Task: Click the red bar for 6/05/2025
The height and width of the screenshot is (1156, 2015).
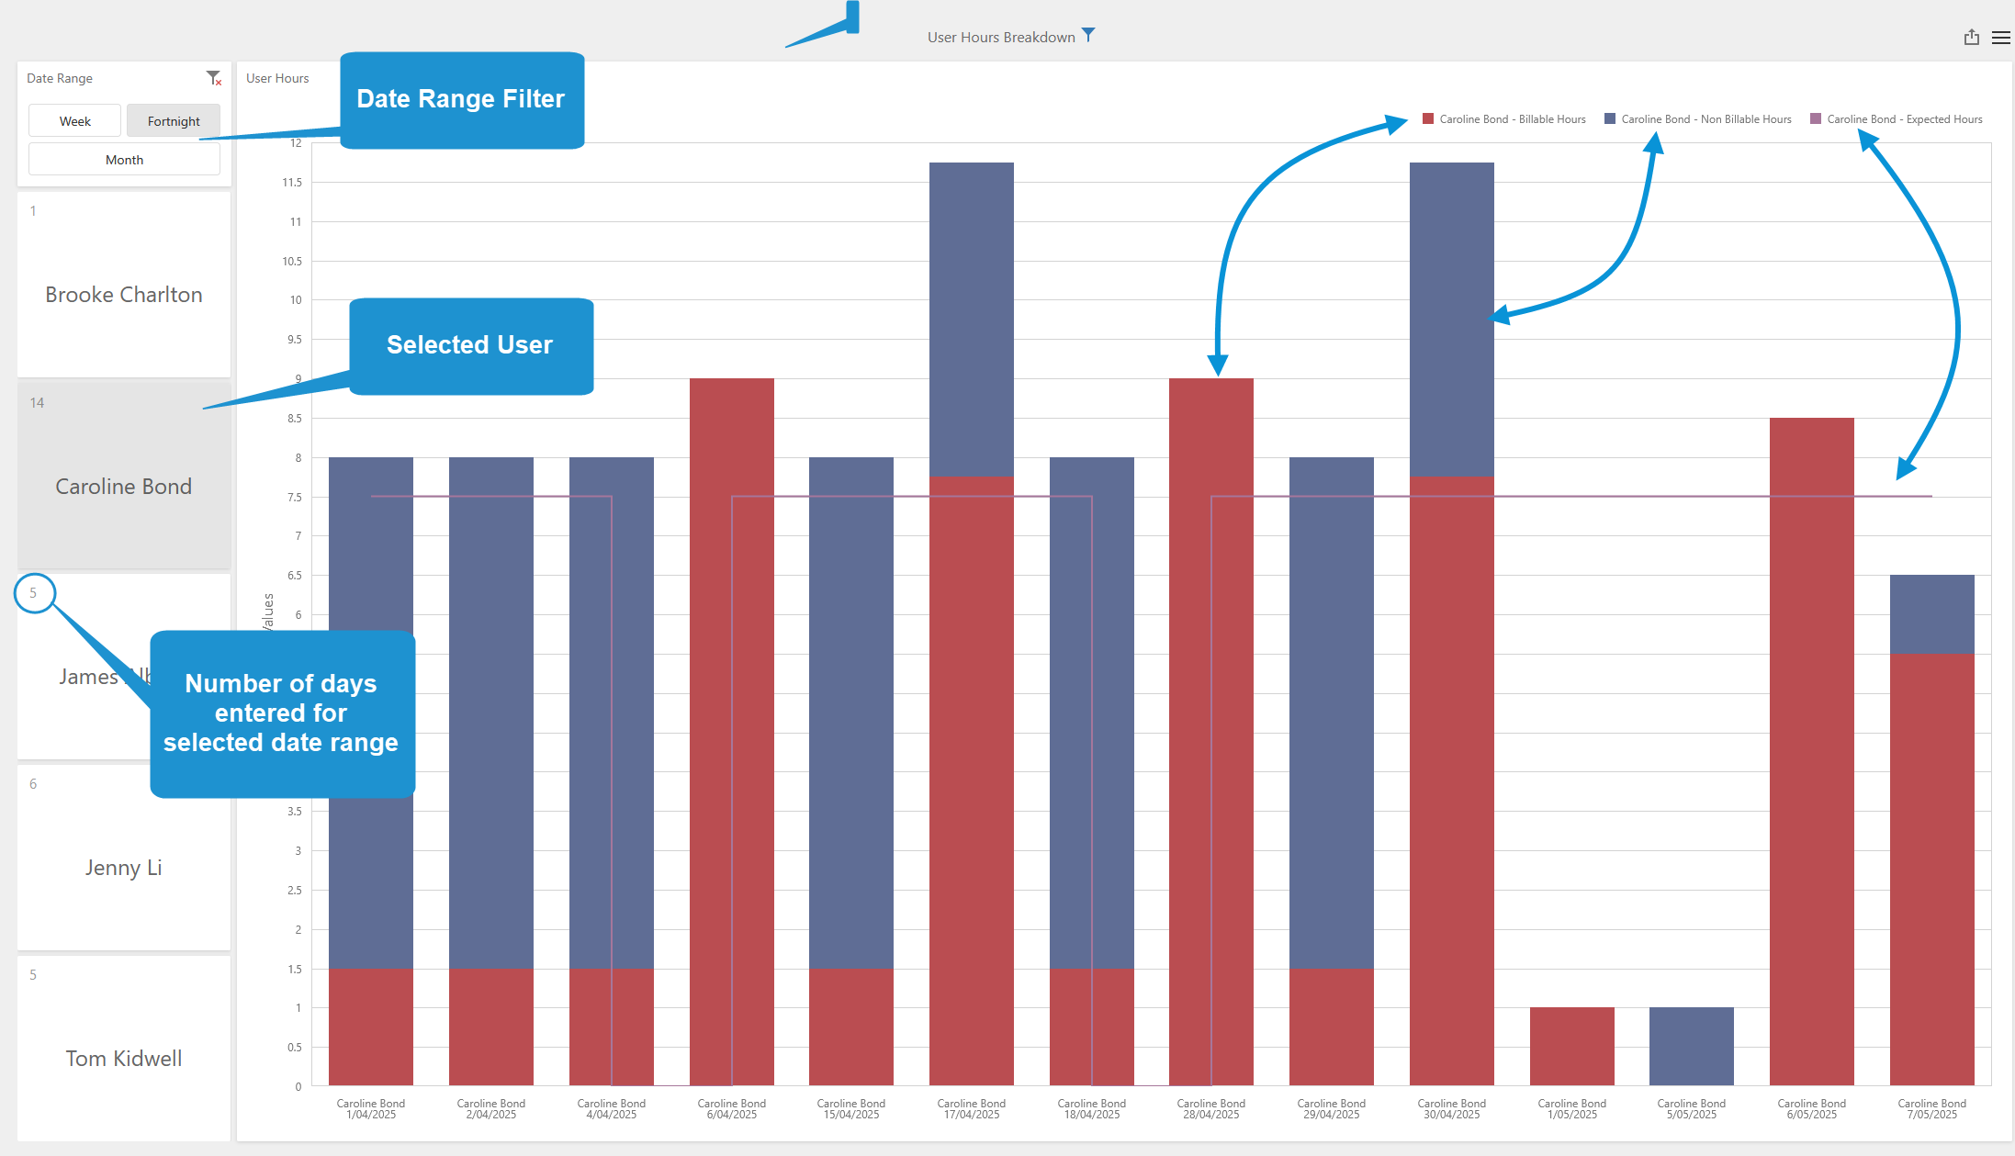Action: (1811, 753)
